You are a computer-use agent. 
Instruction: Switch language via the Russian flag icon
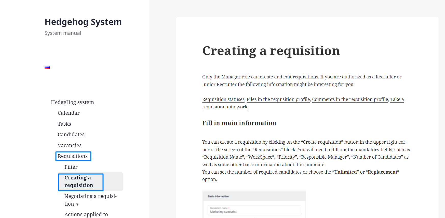pyautogui.click(x=47, y=68)
